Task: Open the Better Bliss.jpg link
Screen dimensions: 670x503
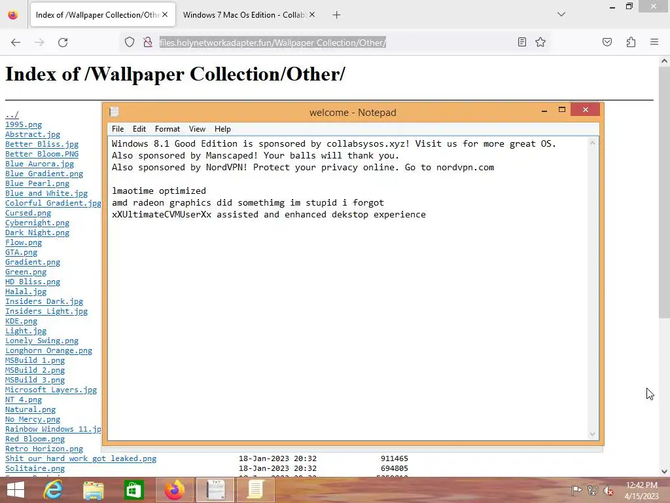Action: point(42,144)
